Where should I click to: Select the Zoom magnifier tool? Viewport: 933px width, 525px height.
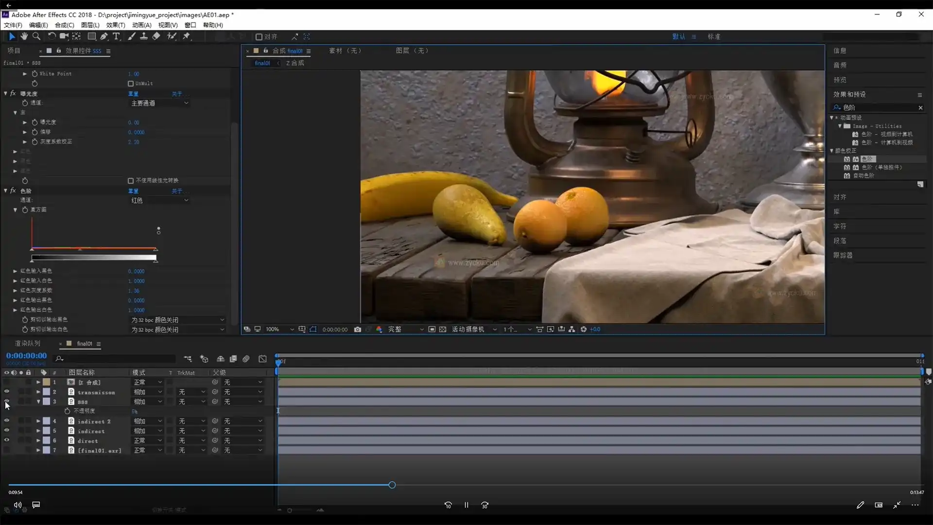(x=36, y=36)
